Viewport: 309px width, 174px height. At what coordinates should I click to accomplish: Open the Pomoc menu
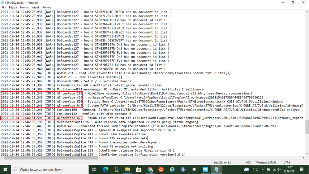pos(47,7)
